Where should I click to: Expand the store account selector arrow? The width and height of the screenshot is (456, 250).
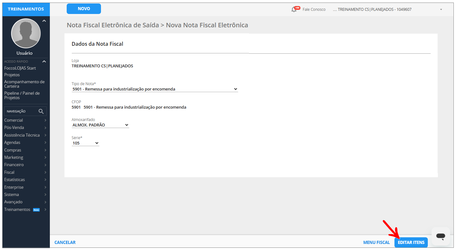441,10
